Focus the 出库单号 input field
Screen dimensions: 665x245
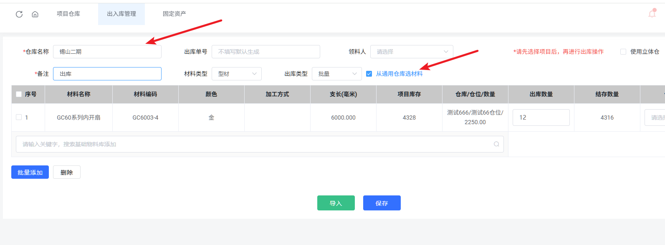coord(265,52)
